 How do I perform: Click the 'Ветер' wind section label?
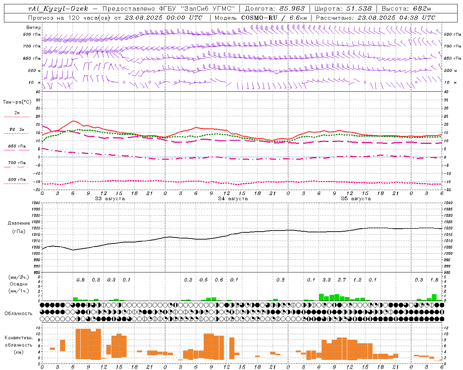34,27
